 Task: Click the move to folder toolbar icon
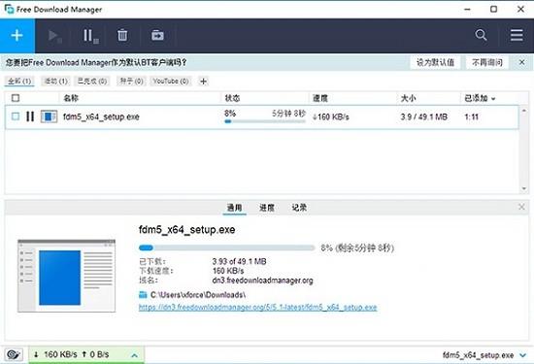coord(157,35)
